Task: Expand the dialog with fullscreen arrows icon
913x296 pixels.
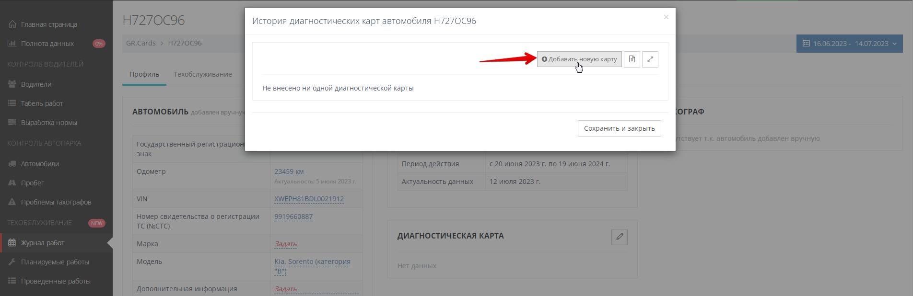Action: point(650,59)
